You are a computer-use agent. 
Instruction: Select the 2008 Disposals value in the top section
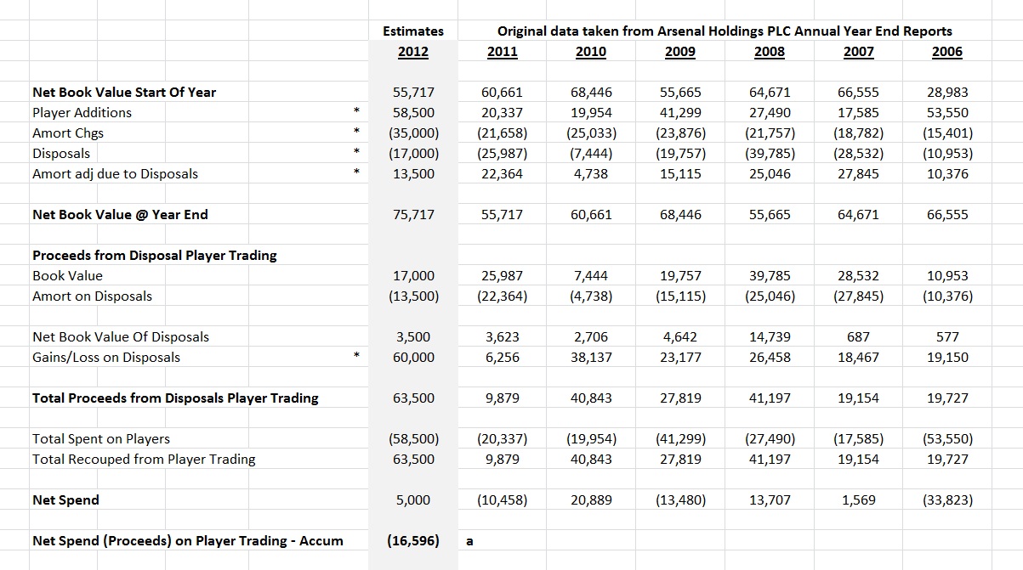(x=770, y=153)
